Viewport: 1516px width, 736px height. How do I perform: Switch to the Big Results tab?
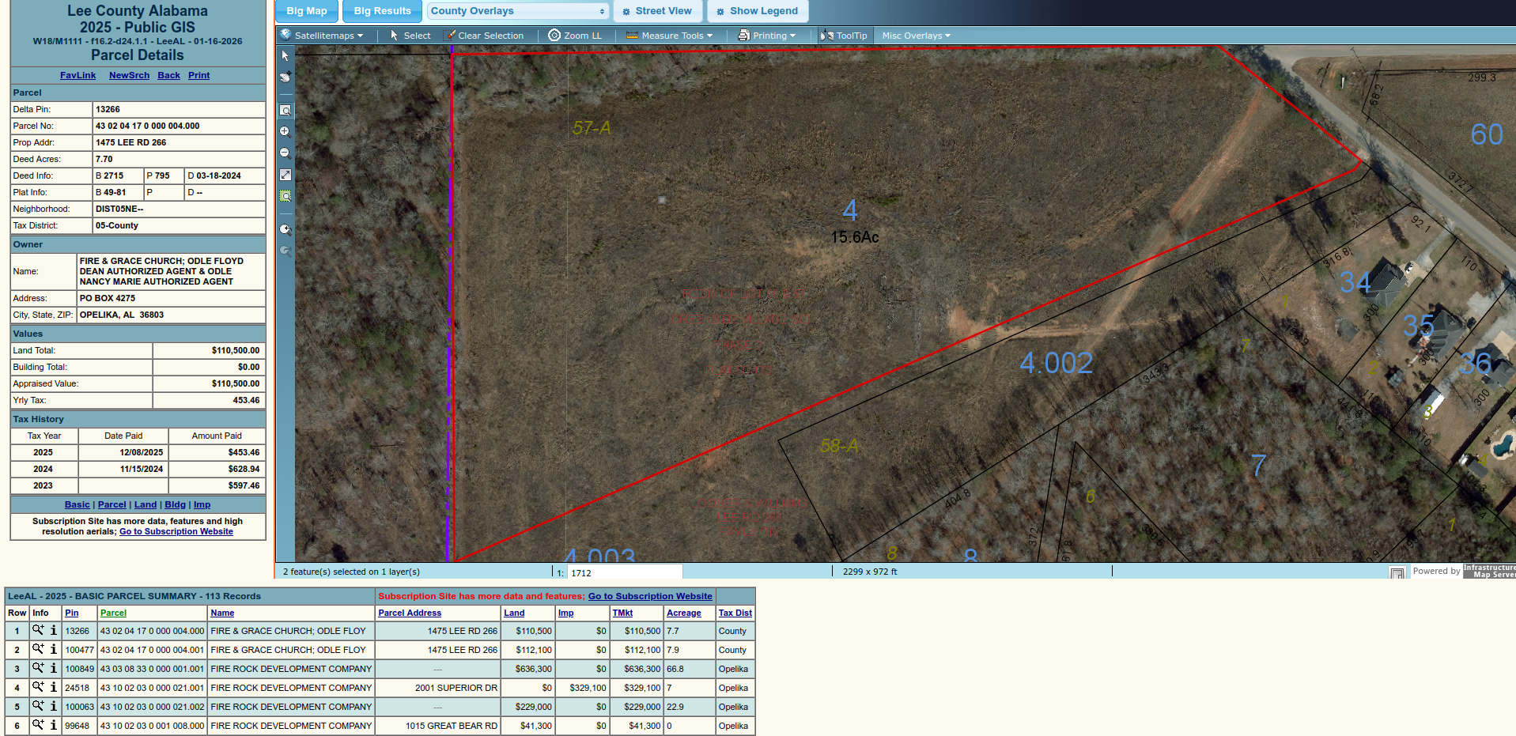pos(382,11)
